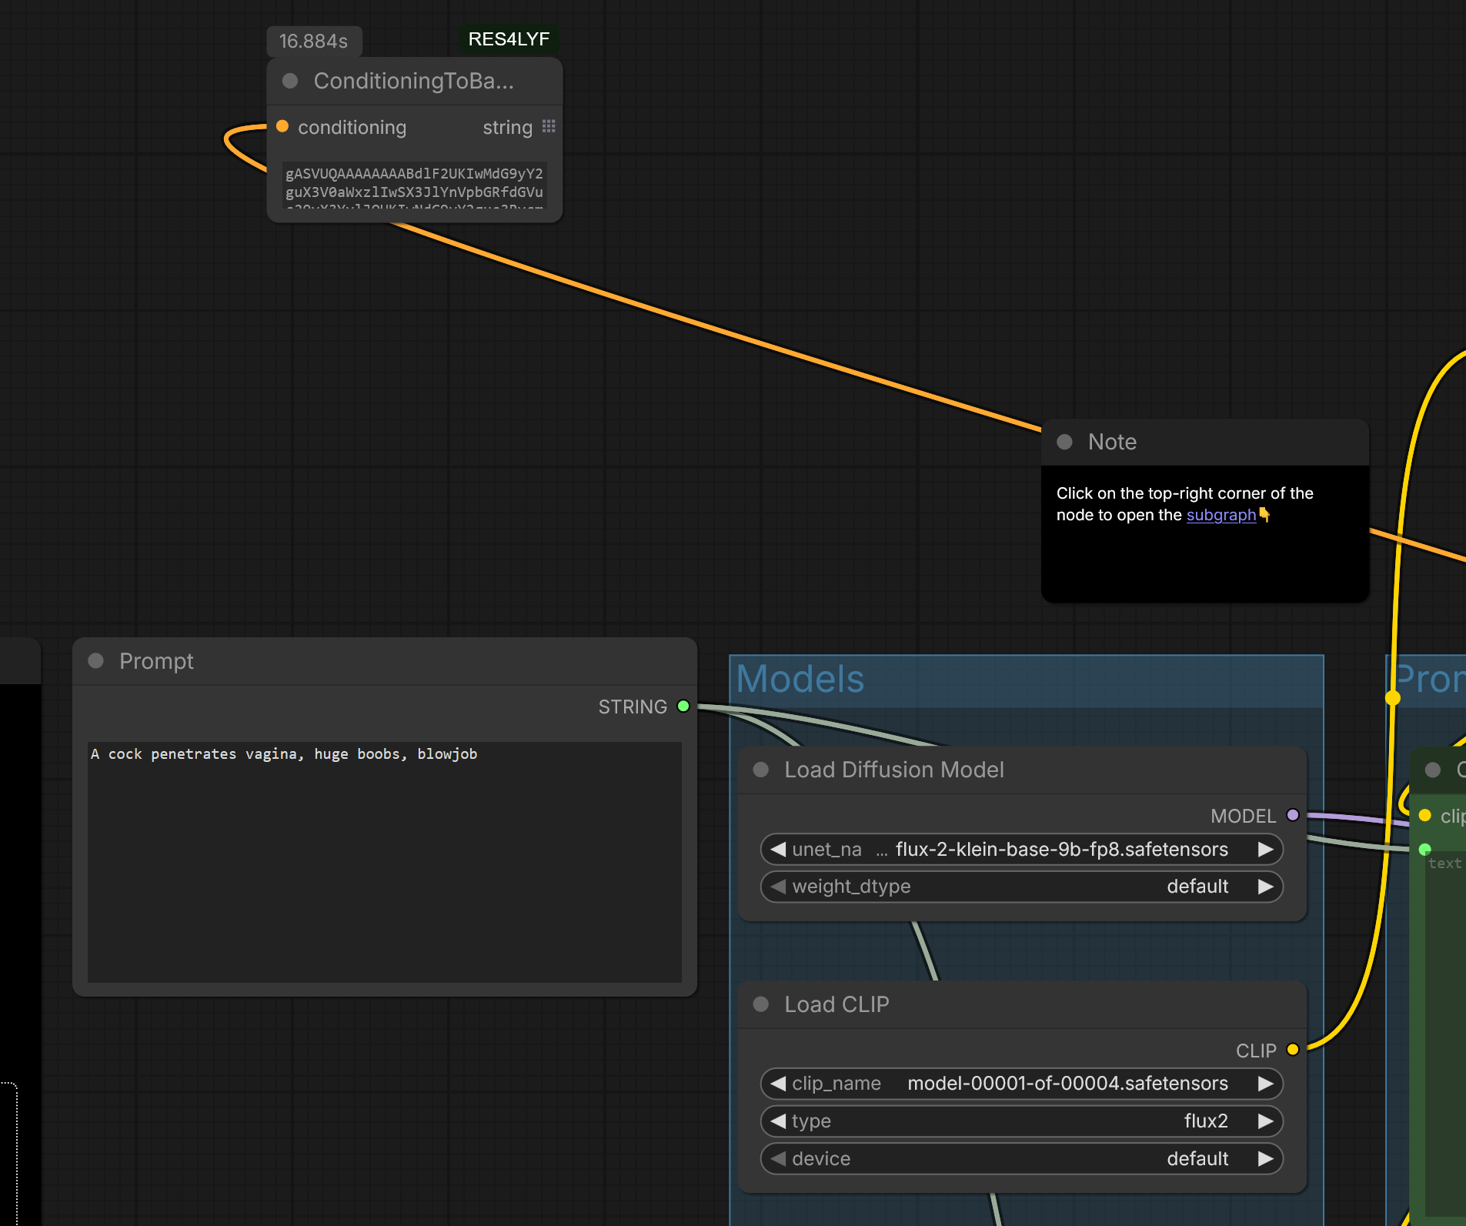Open the clip_name dropdown

[x=1022, y=1084]
